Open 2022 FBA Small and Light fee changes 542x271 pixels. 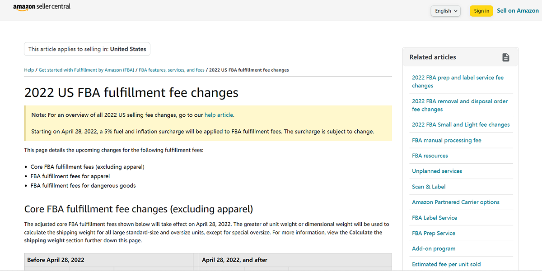[461, 125]
